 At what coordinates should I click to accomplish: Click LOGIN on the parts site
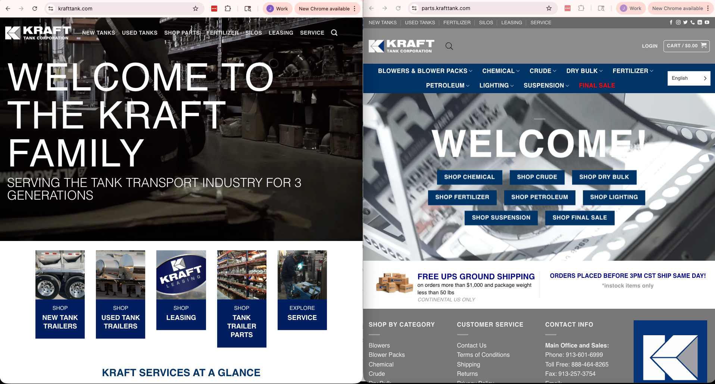pos(650,46)
